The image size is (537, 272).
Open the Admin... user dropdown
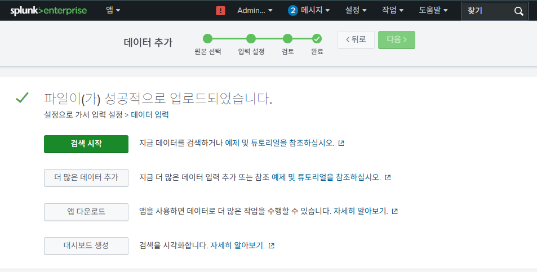255,11
